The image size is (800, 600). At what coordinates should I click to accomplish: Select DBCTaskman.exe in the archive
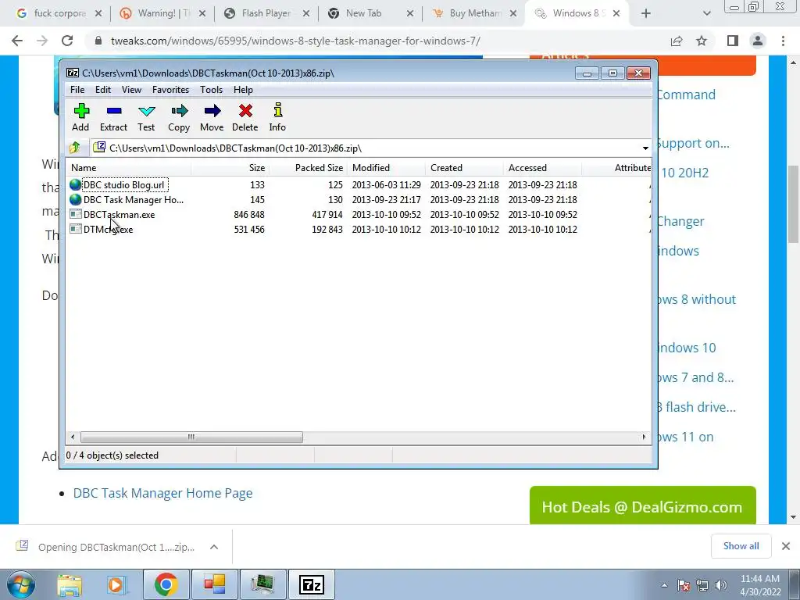pyautogui.click(x=112, y=215)
